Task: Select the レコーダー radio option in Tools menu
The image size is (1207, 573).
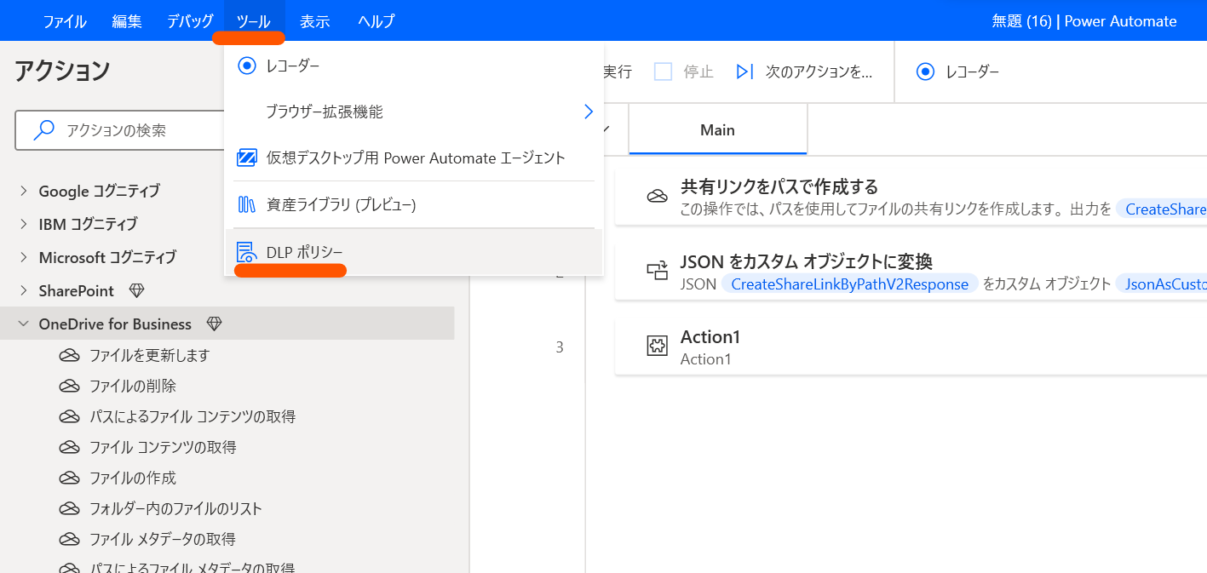Action: point(246,65)
